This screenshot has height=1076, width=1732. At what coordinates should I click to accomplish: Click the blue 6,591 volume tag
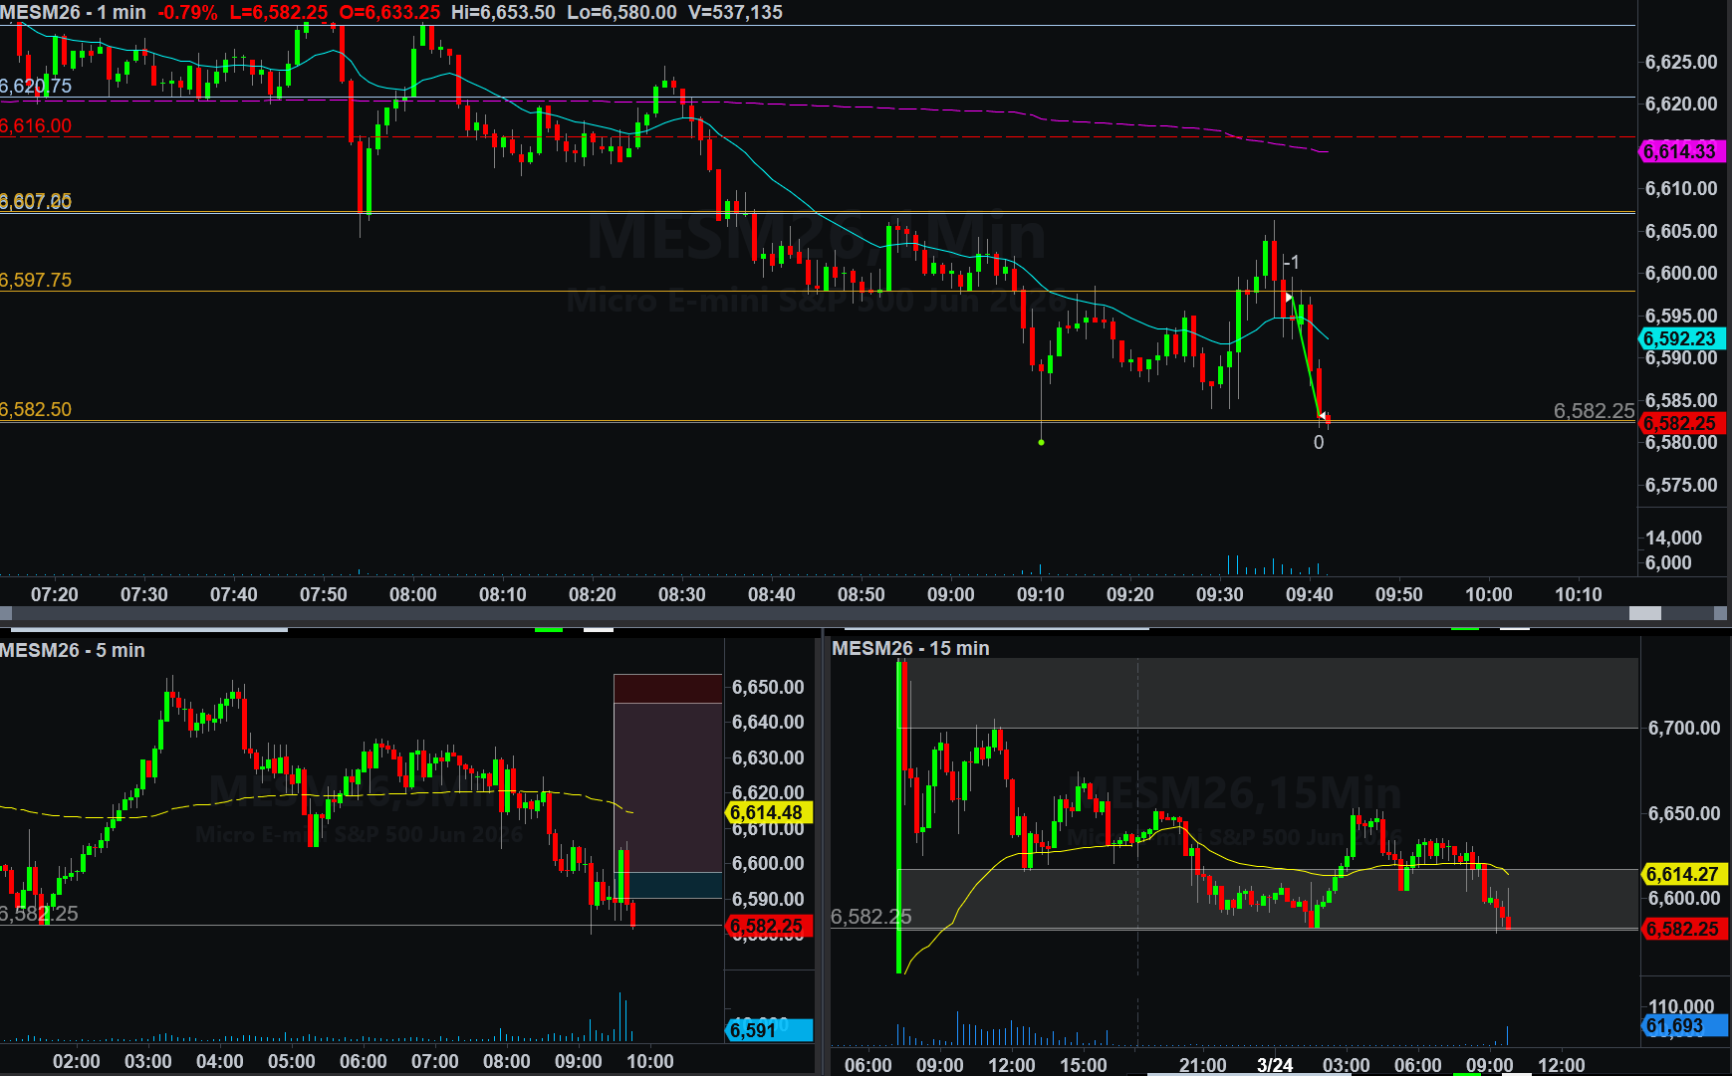tap(768, 1030)
